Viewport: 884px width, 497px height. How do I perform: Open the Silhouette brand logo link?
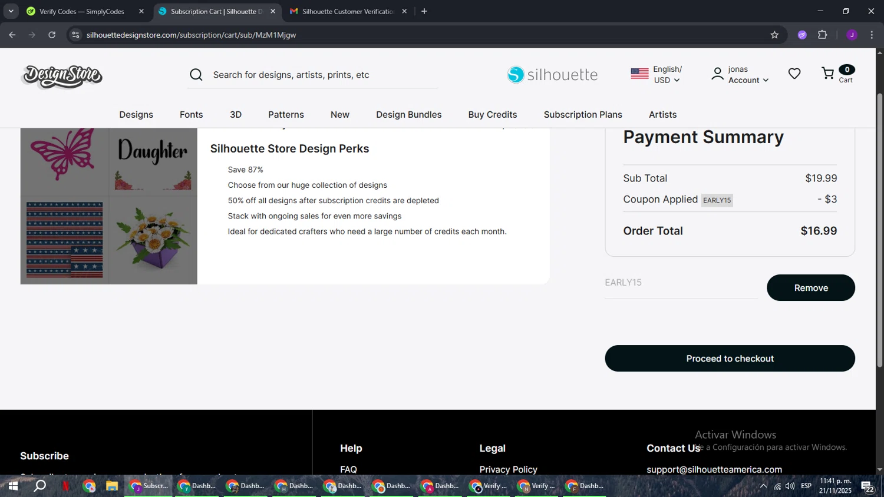(552, 75)
